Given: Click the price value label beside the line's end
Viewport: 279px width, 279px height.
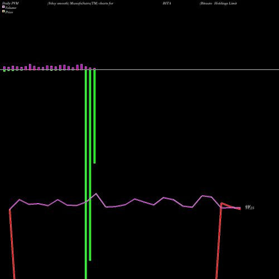Looking at the screenshot, I should point(249,208).
